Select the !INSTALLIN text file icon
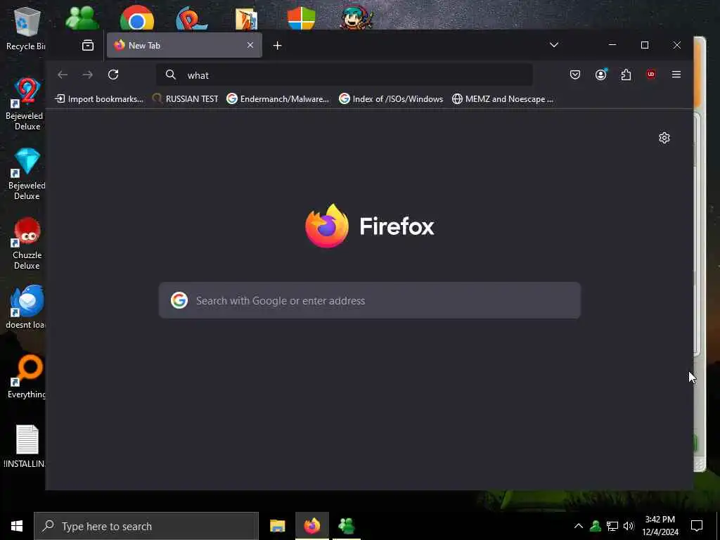 pos(25,446)
